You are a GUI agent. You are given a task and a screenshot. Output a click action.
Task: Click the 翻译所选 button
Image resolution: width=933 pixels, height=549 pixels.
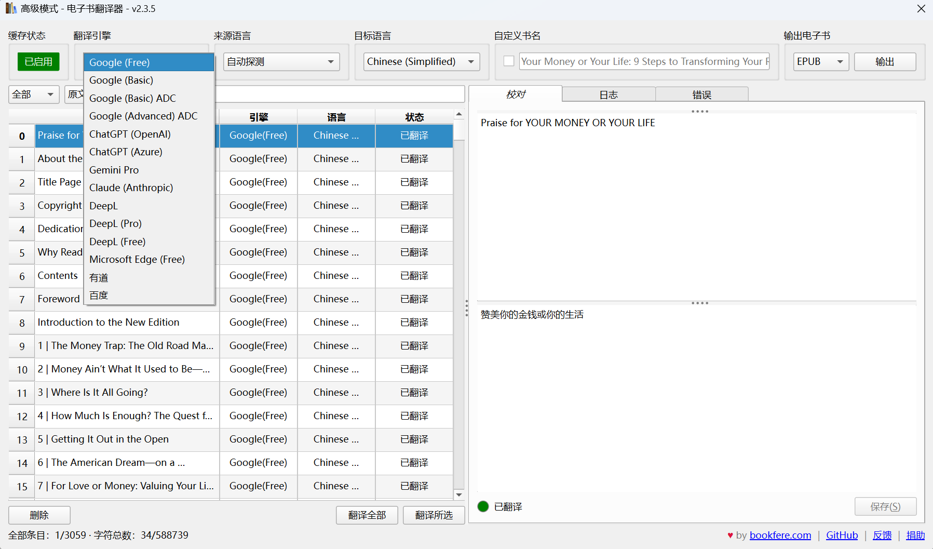(x=434, y=515)
